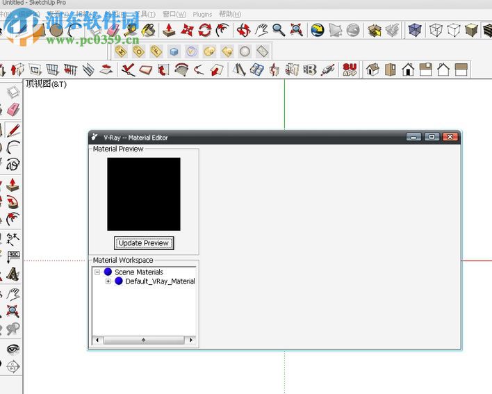The image size is (492, 394).
Task: Select the Section Plane tool
Action: coord(13,366)
